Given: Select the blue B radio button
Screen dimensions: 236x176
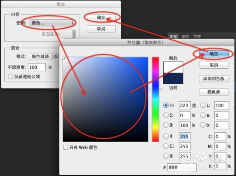Looking at the screenshot, I should click(166, 156).
